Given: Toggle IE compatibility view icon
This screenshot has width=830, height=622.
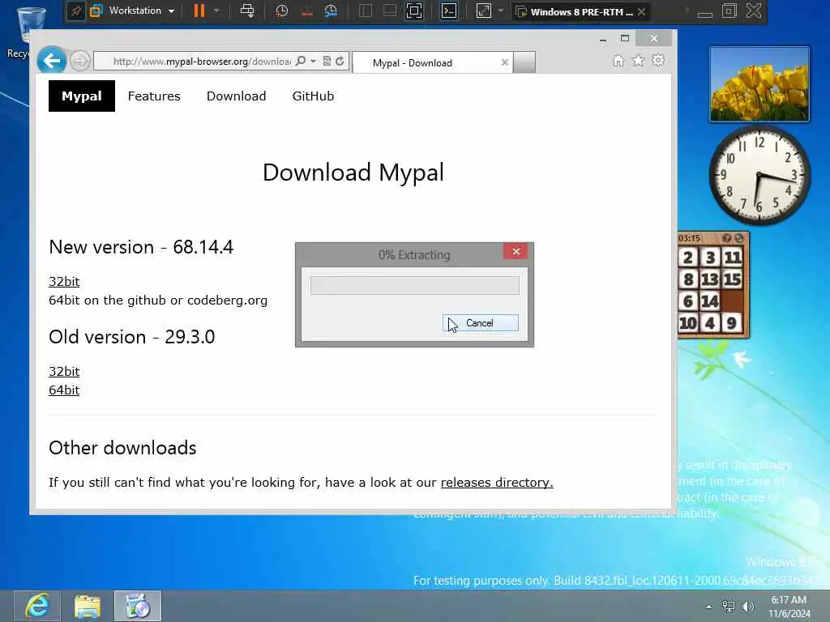Looking at the screenshot, I should [327, 62].
